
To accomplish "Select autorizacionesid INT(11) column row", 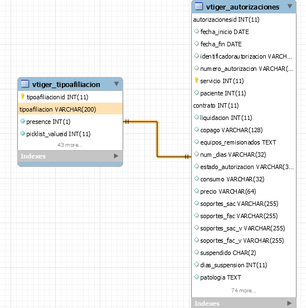I will [244, 20].
